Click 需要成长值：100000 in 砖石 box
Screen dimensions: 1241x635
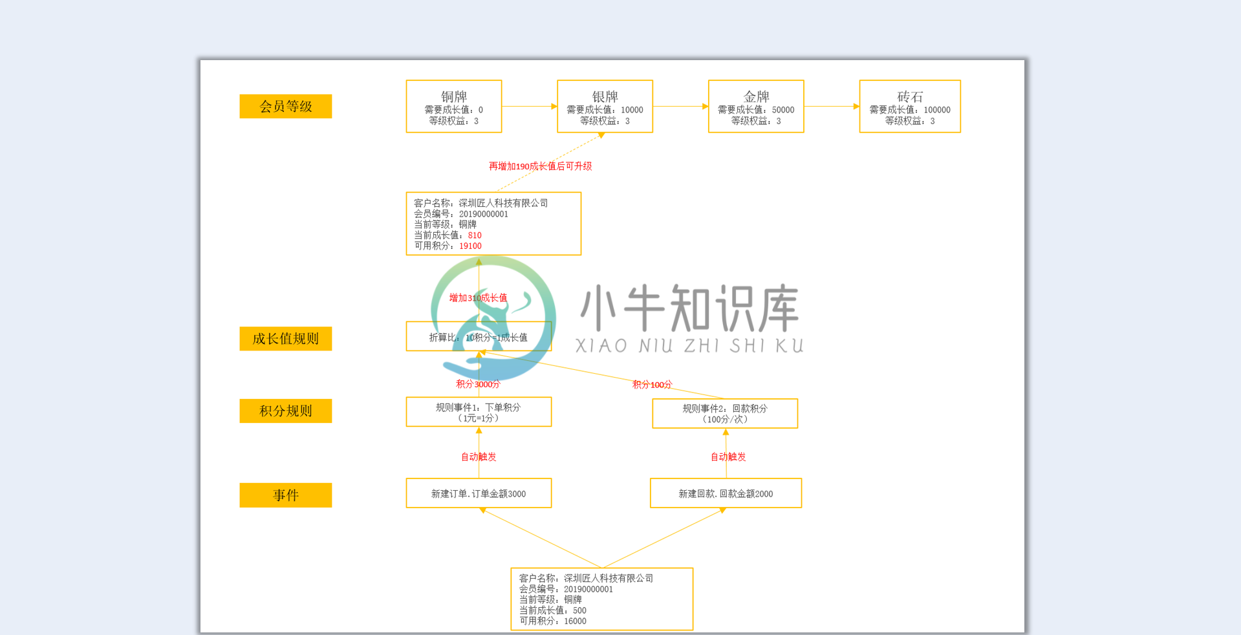[x=910, y=110]
